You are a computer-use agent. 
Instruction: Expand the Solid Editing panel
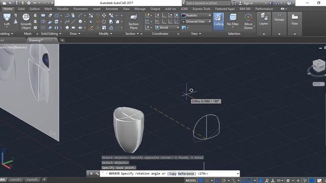click(51, 34)
